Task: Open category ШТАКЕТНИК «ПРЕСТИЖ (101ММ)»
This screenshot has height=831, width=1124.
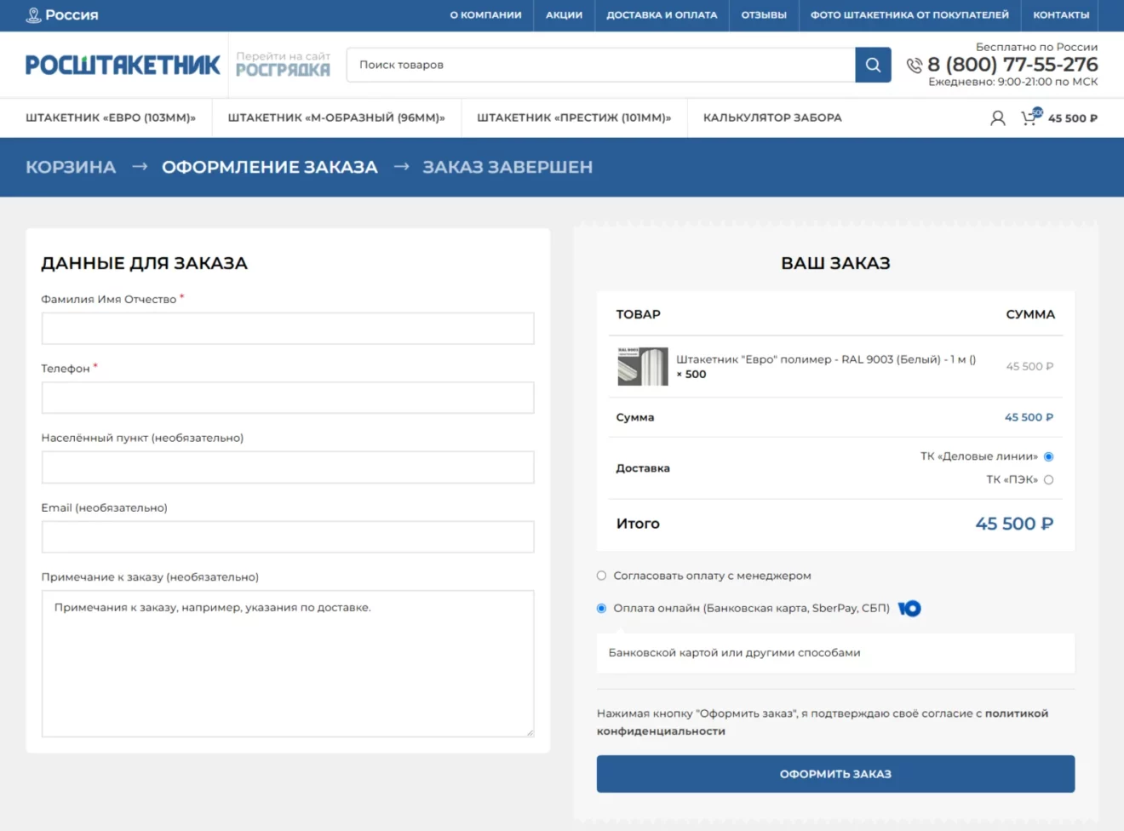Action: [574, 117]
